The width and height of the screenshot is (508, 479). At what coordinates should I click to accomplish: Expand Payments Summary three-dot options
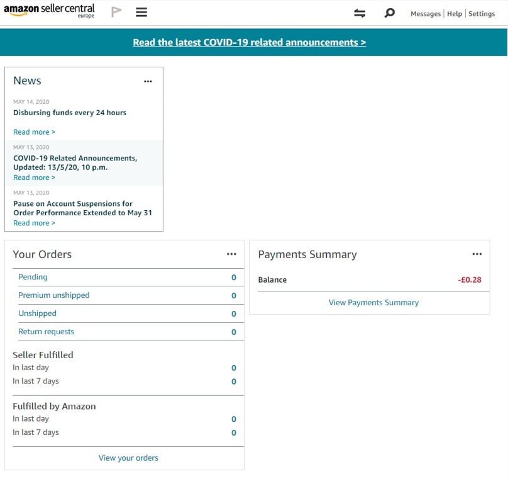477,254
